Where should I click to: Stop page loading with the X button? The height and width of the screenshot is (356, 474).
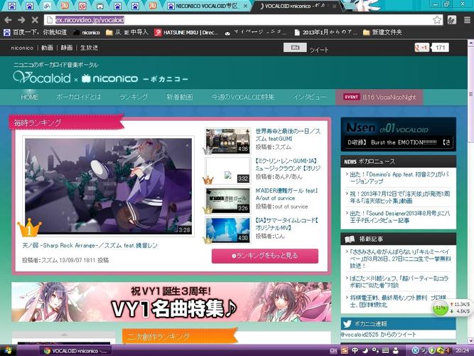point(35,20)
